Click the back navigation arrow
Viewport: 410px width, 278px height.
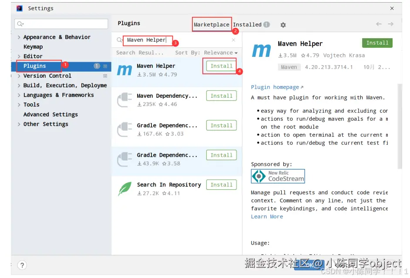(x=379, y=24)
